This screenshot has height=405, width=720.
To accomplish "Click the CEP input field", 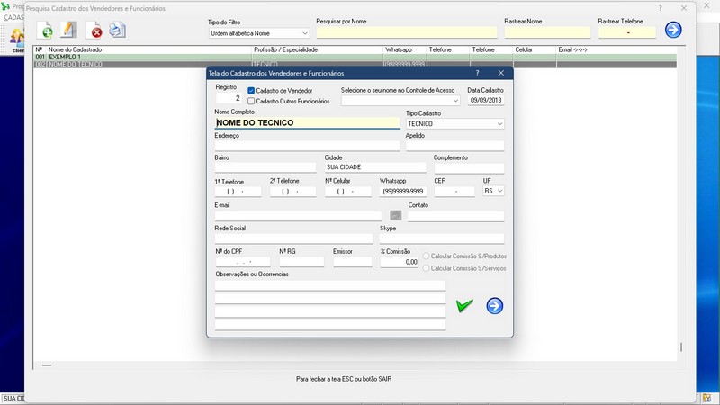I will (454, 191).
